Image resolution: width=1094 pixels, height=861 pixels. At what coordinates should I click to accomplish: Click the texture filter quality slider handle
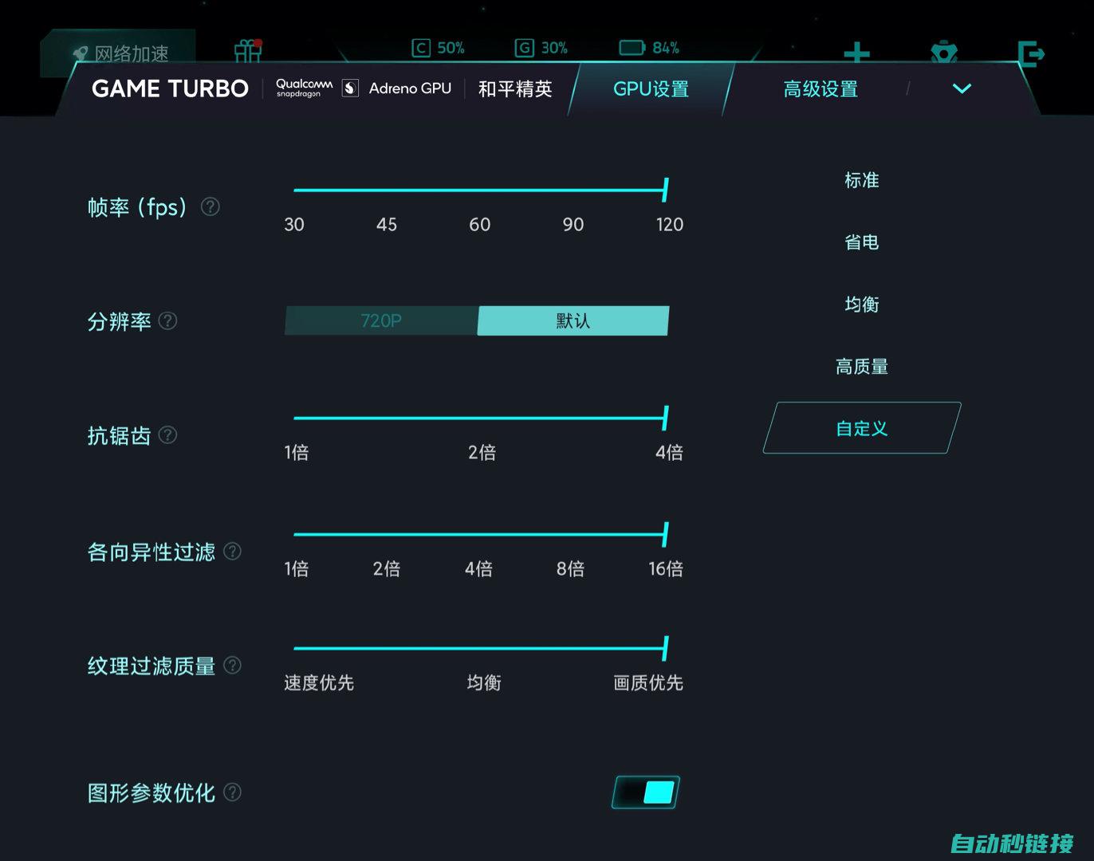tap(665, 648)
